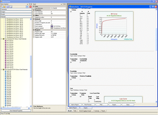Click the View Material Properties button
The height and width of the screenshot is (115, 158).
(16, 111)
